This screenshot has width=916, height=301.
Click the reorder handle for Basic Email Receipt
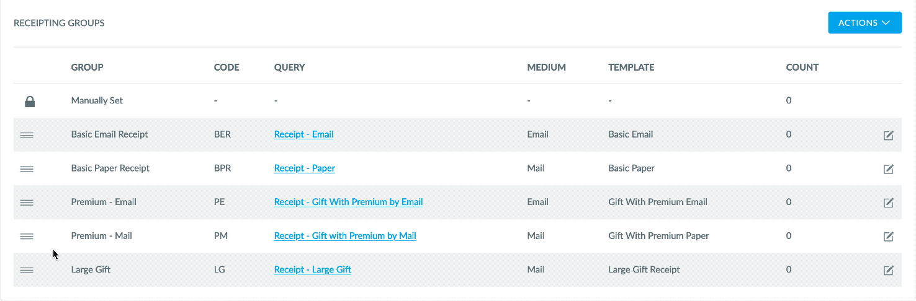click(x=27, y=134)
